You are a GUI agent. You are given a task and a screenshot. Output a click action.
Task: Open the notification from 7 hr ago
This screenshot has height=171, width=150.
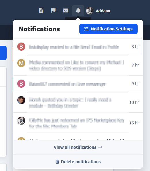(78, 65)
